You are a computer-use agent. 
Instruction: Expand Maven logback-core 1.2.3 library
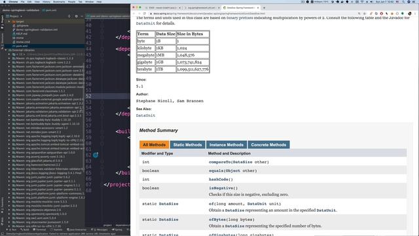(9, 62)
